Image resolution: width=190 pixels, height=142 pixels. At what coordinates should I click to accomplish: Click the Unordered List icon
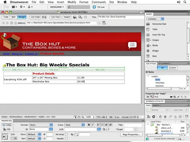(x=98, y=125)
